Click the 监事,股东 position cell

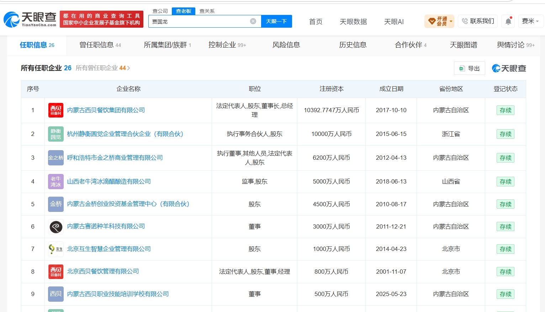pos(255,181)
